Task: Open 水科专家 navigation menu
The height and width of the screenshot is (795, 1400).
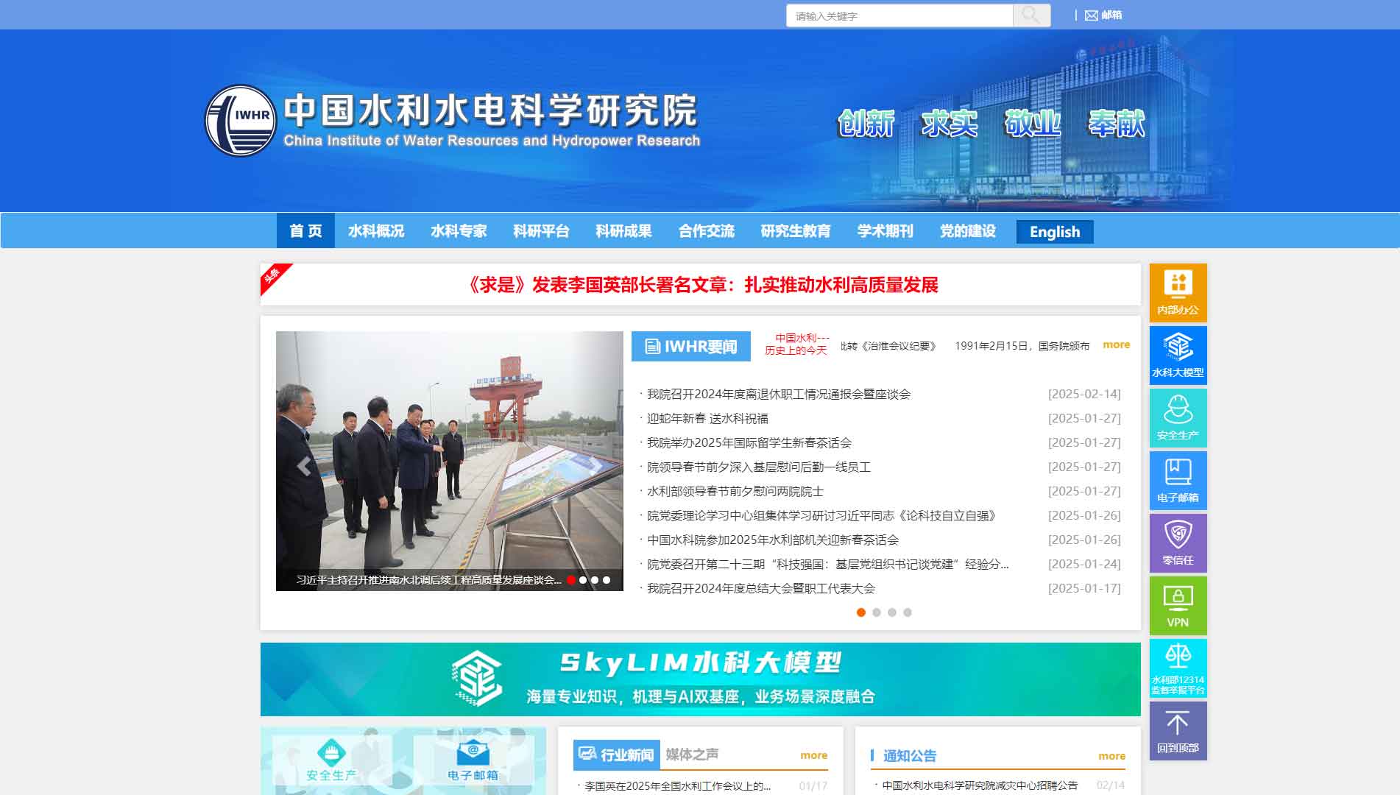Action: click(x=459, y=231)
